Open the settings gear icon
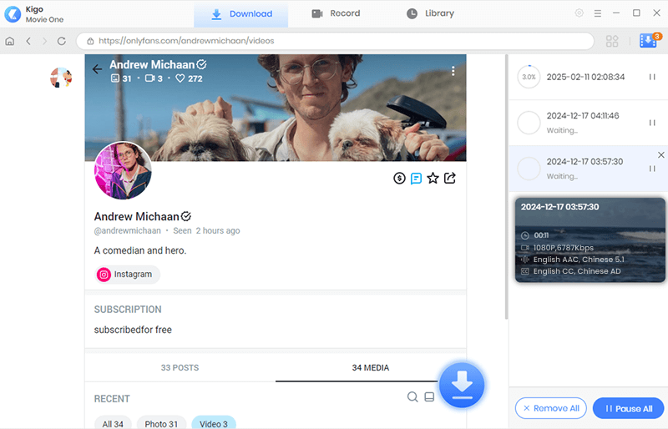This screenshot has height=429, width=668. click(579, 13)
